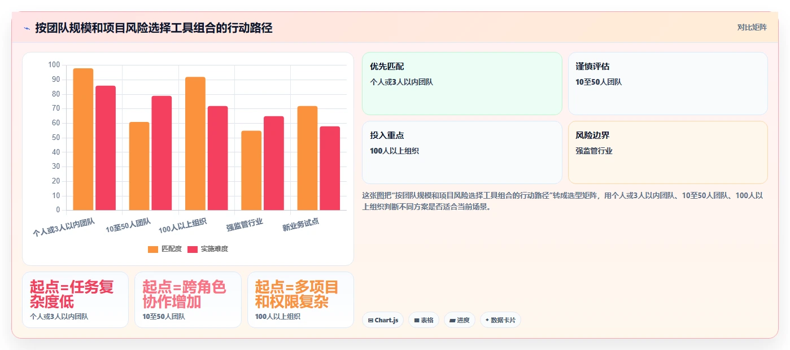Click the 新业务试点 axis label
790x350 pixels.
coord(301,224)
